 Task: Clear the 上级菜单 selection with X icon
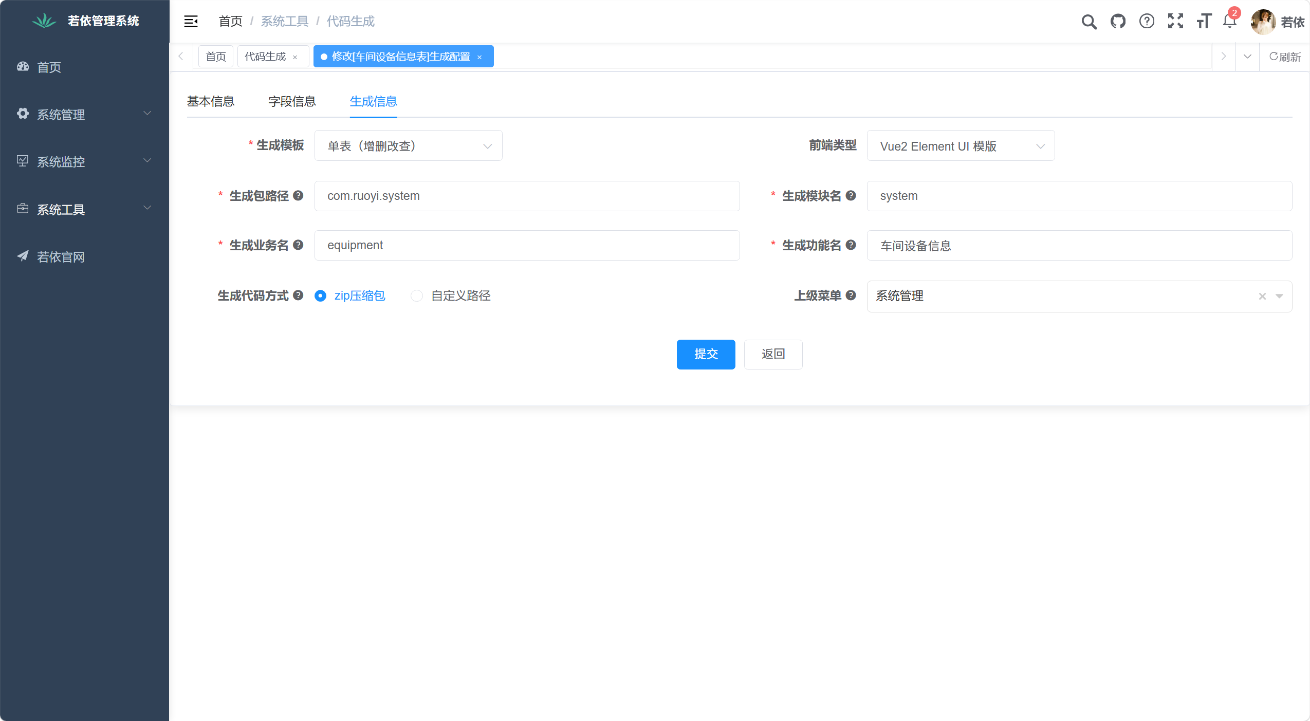(x=1262, y=296)
